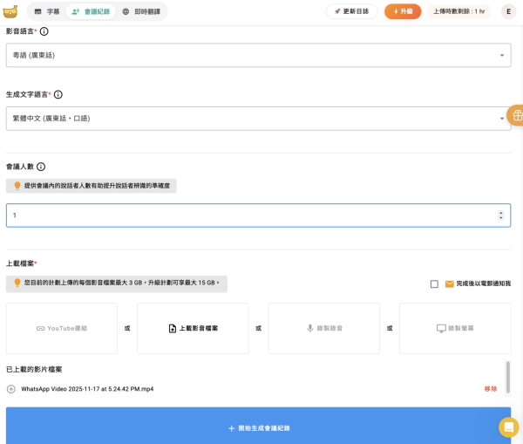The width and height of the screenshot is (523, 444).
Task: Show info tooltip for 影音語言
Action: (x=44, y=31)
